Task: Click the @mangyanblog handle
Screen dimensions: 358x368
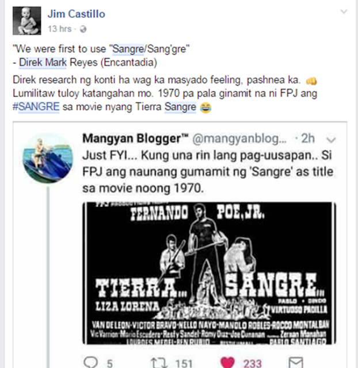Action: pyautogui.click(x=239, y=139)
